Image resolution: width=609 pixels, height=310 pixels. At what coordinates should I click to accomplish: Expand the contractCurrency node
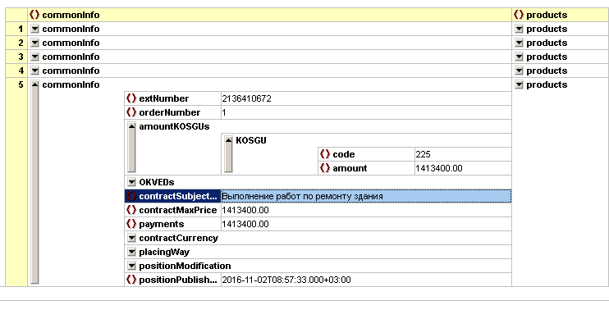click(131, 238)
